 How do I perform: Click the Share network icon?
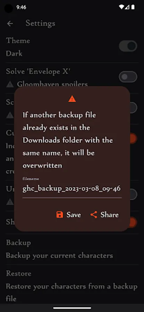(94, 215)
